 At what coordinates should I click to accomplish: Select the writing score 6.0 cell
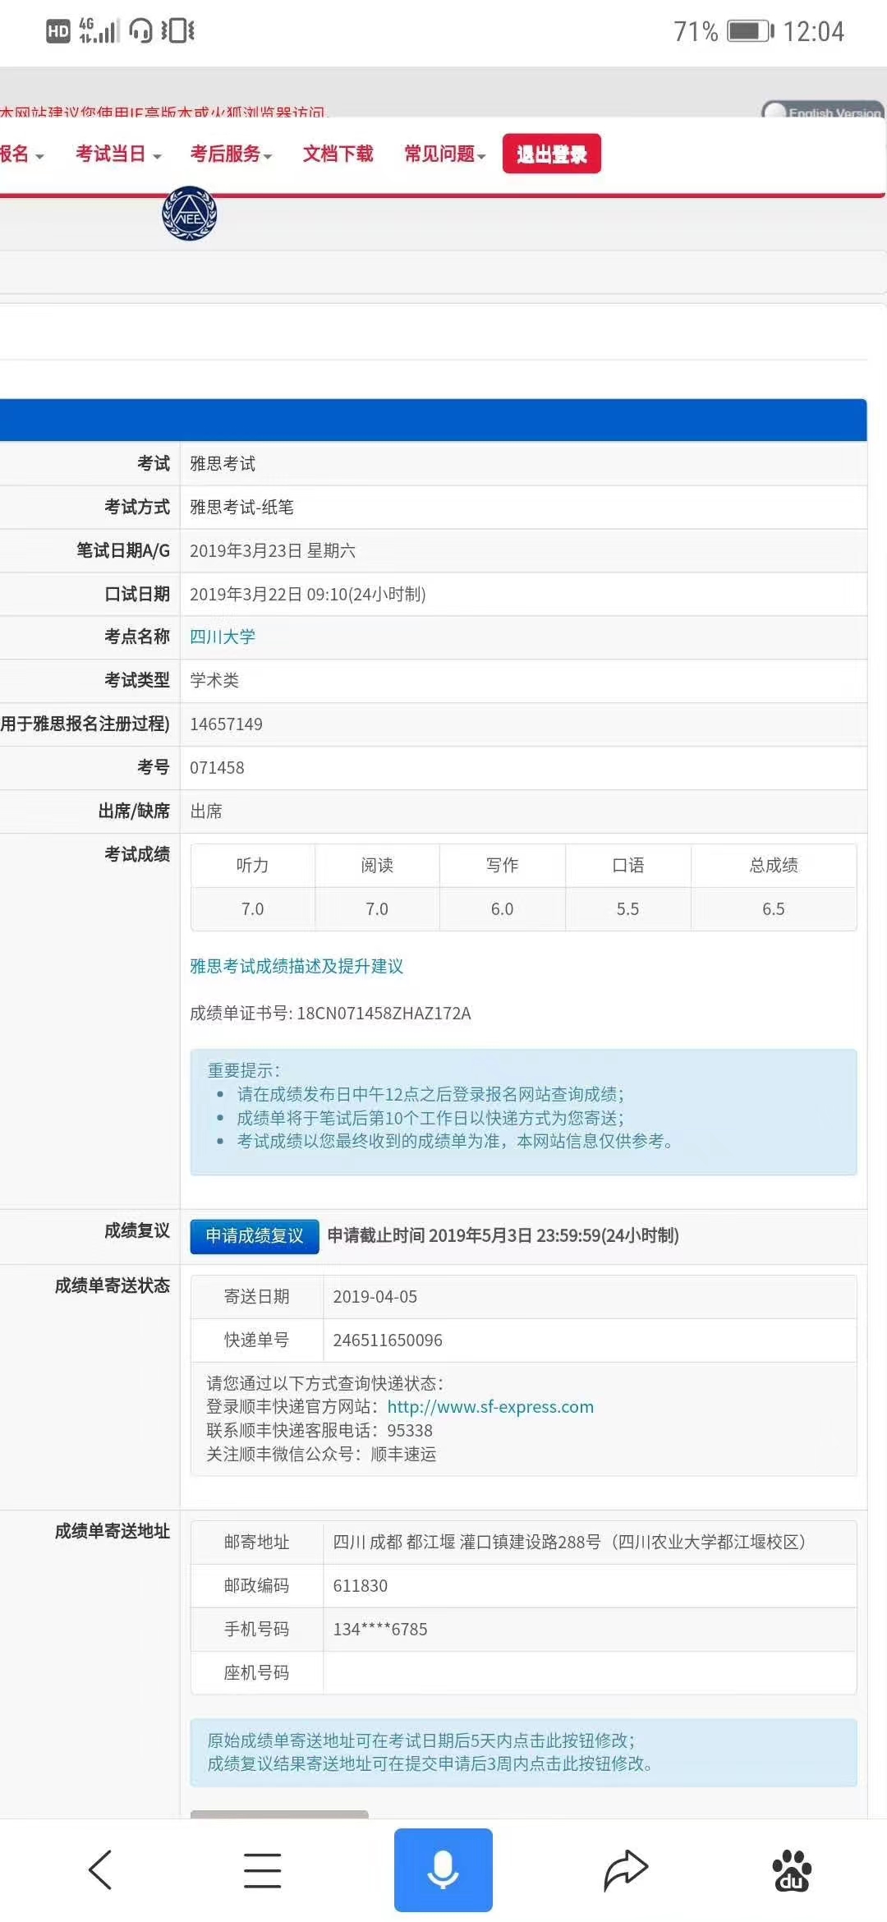tap(503, 908)
